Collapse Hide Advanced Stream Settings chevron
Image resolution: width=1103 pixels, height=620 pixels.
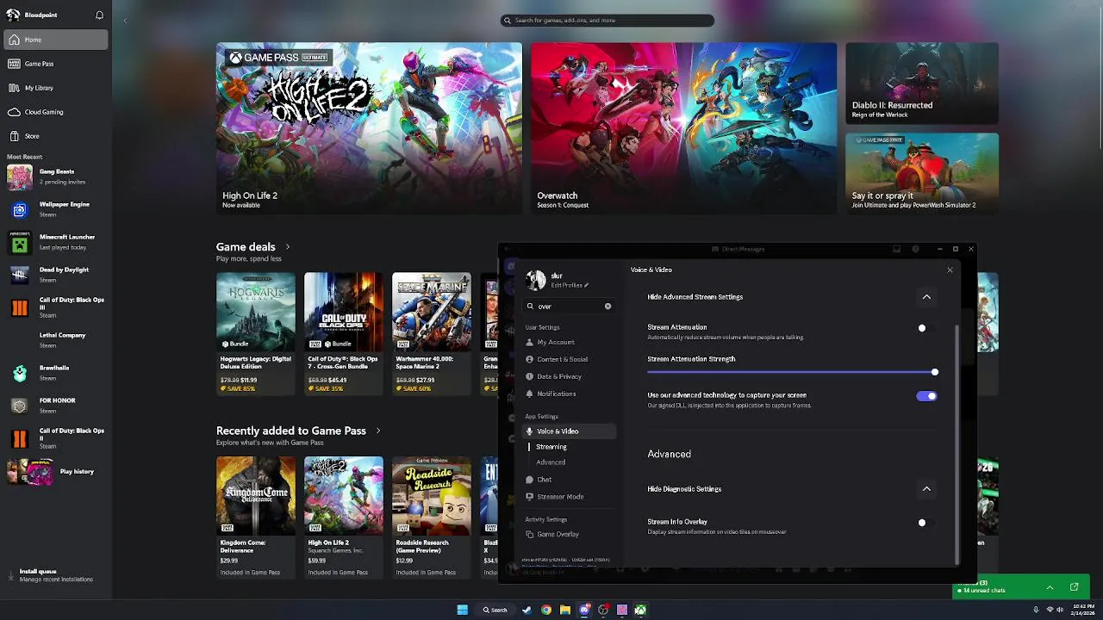point(926,297)
